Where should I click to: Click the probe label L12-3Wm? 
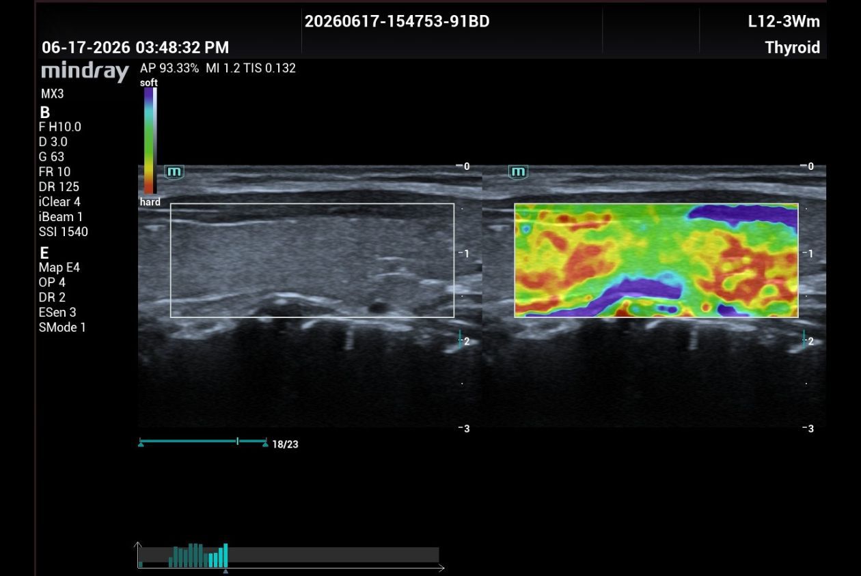tap(784, 21)
